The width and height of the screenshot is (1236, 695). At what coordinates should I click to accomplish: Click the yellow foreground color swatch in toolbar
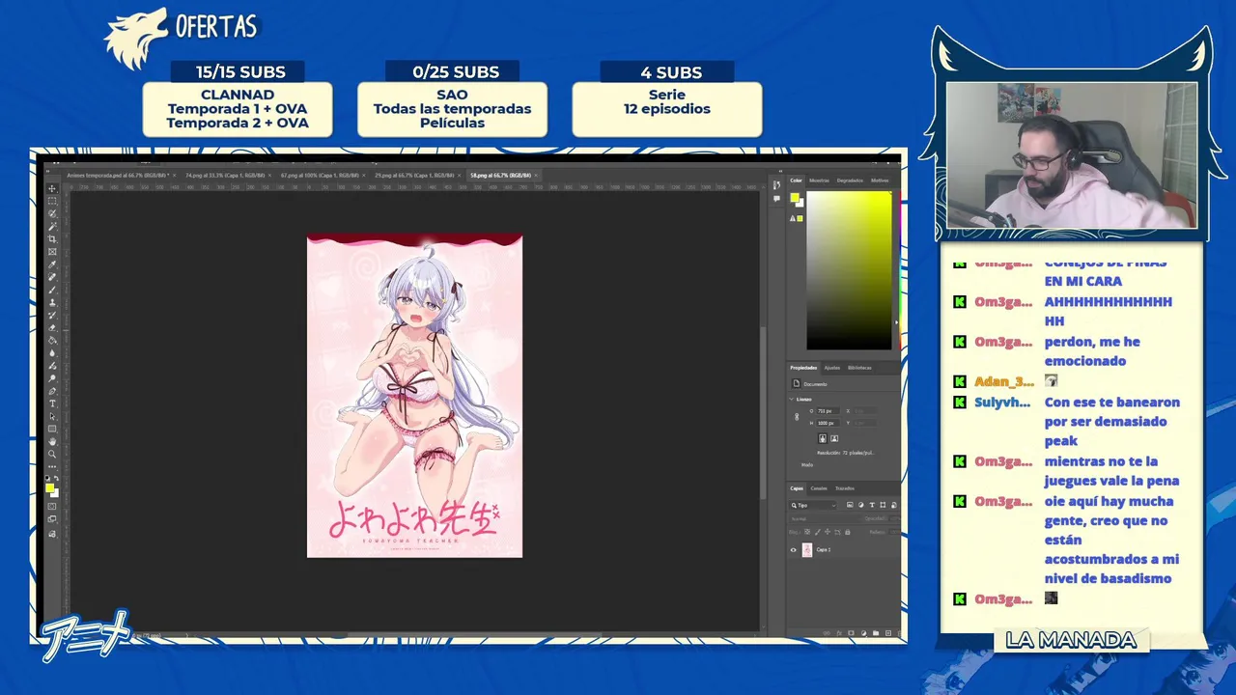coord(49,487)
